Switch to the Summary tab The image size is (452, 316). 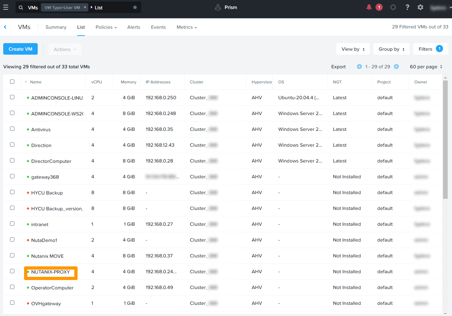[56, 27]
